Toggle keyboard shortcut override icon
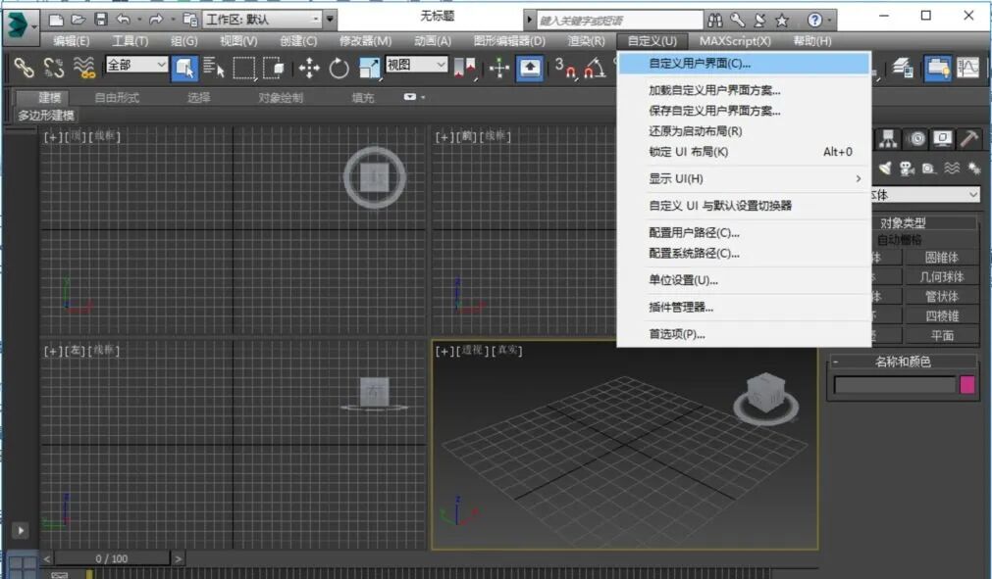The height and width of the screenshot is (579, 992). point(530,68)
